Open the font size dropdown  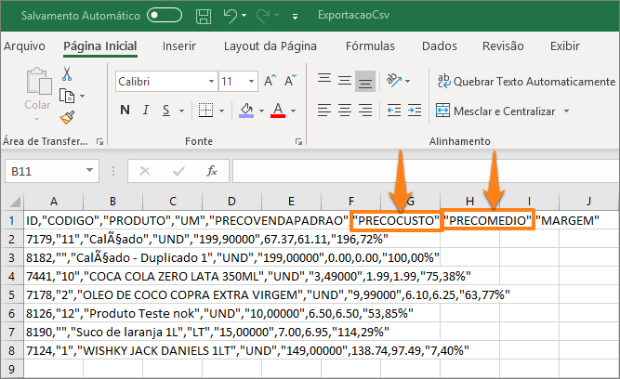[250, 82]
